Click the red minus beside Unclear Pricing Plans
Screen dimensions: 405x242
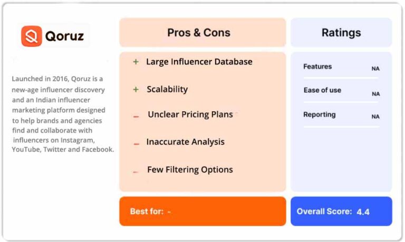coord(136,117)
